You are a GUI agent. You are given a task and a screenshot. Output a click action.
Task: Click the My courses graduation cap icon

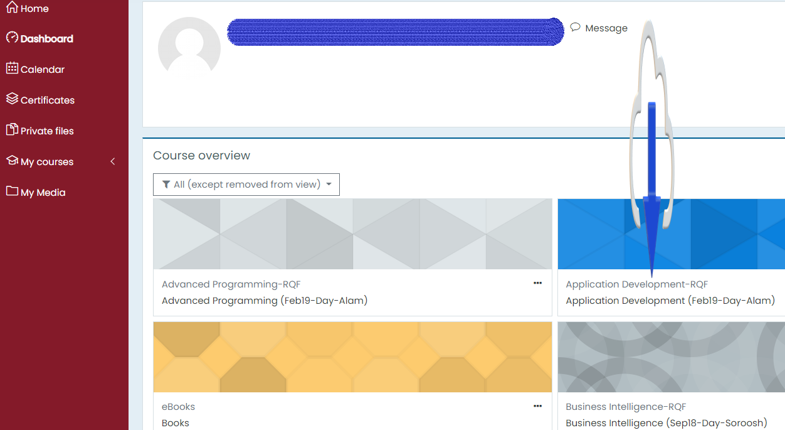(12, 161)
